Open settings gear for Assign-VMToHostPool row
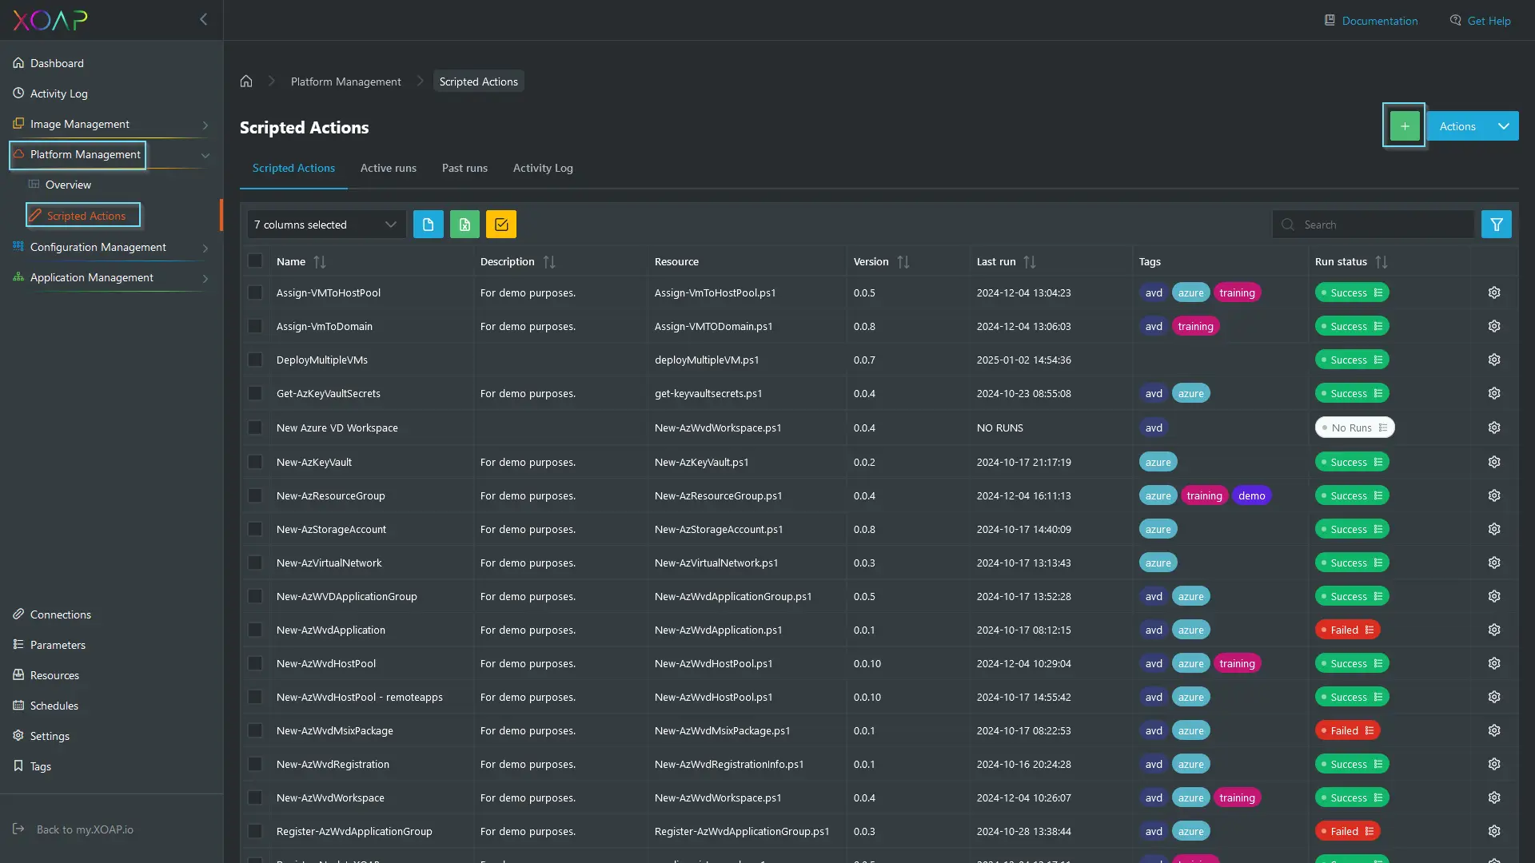Image resolution: width=1535 pixels, height=863 pixels. pyautogui.click(x=1493, y=292)
